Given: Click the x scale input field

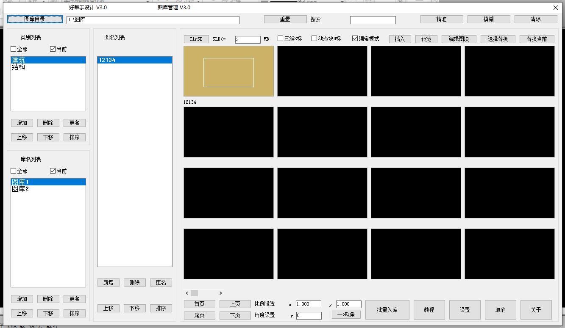Looking at the screenshot, I should pyautogui.click(x=309, y=304).
